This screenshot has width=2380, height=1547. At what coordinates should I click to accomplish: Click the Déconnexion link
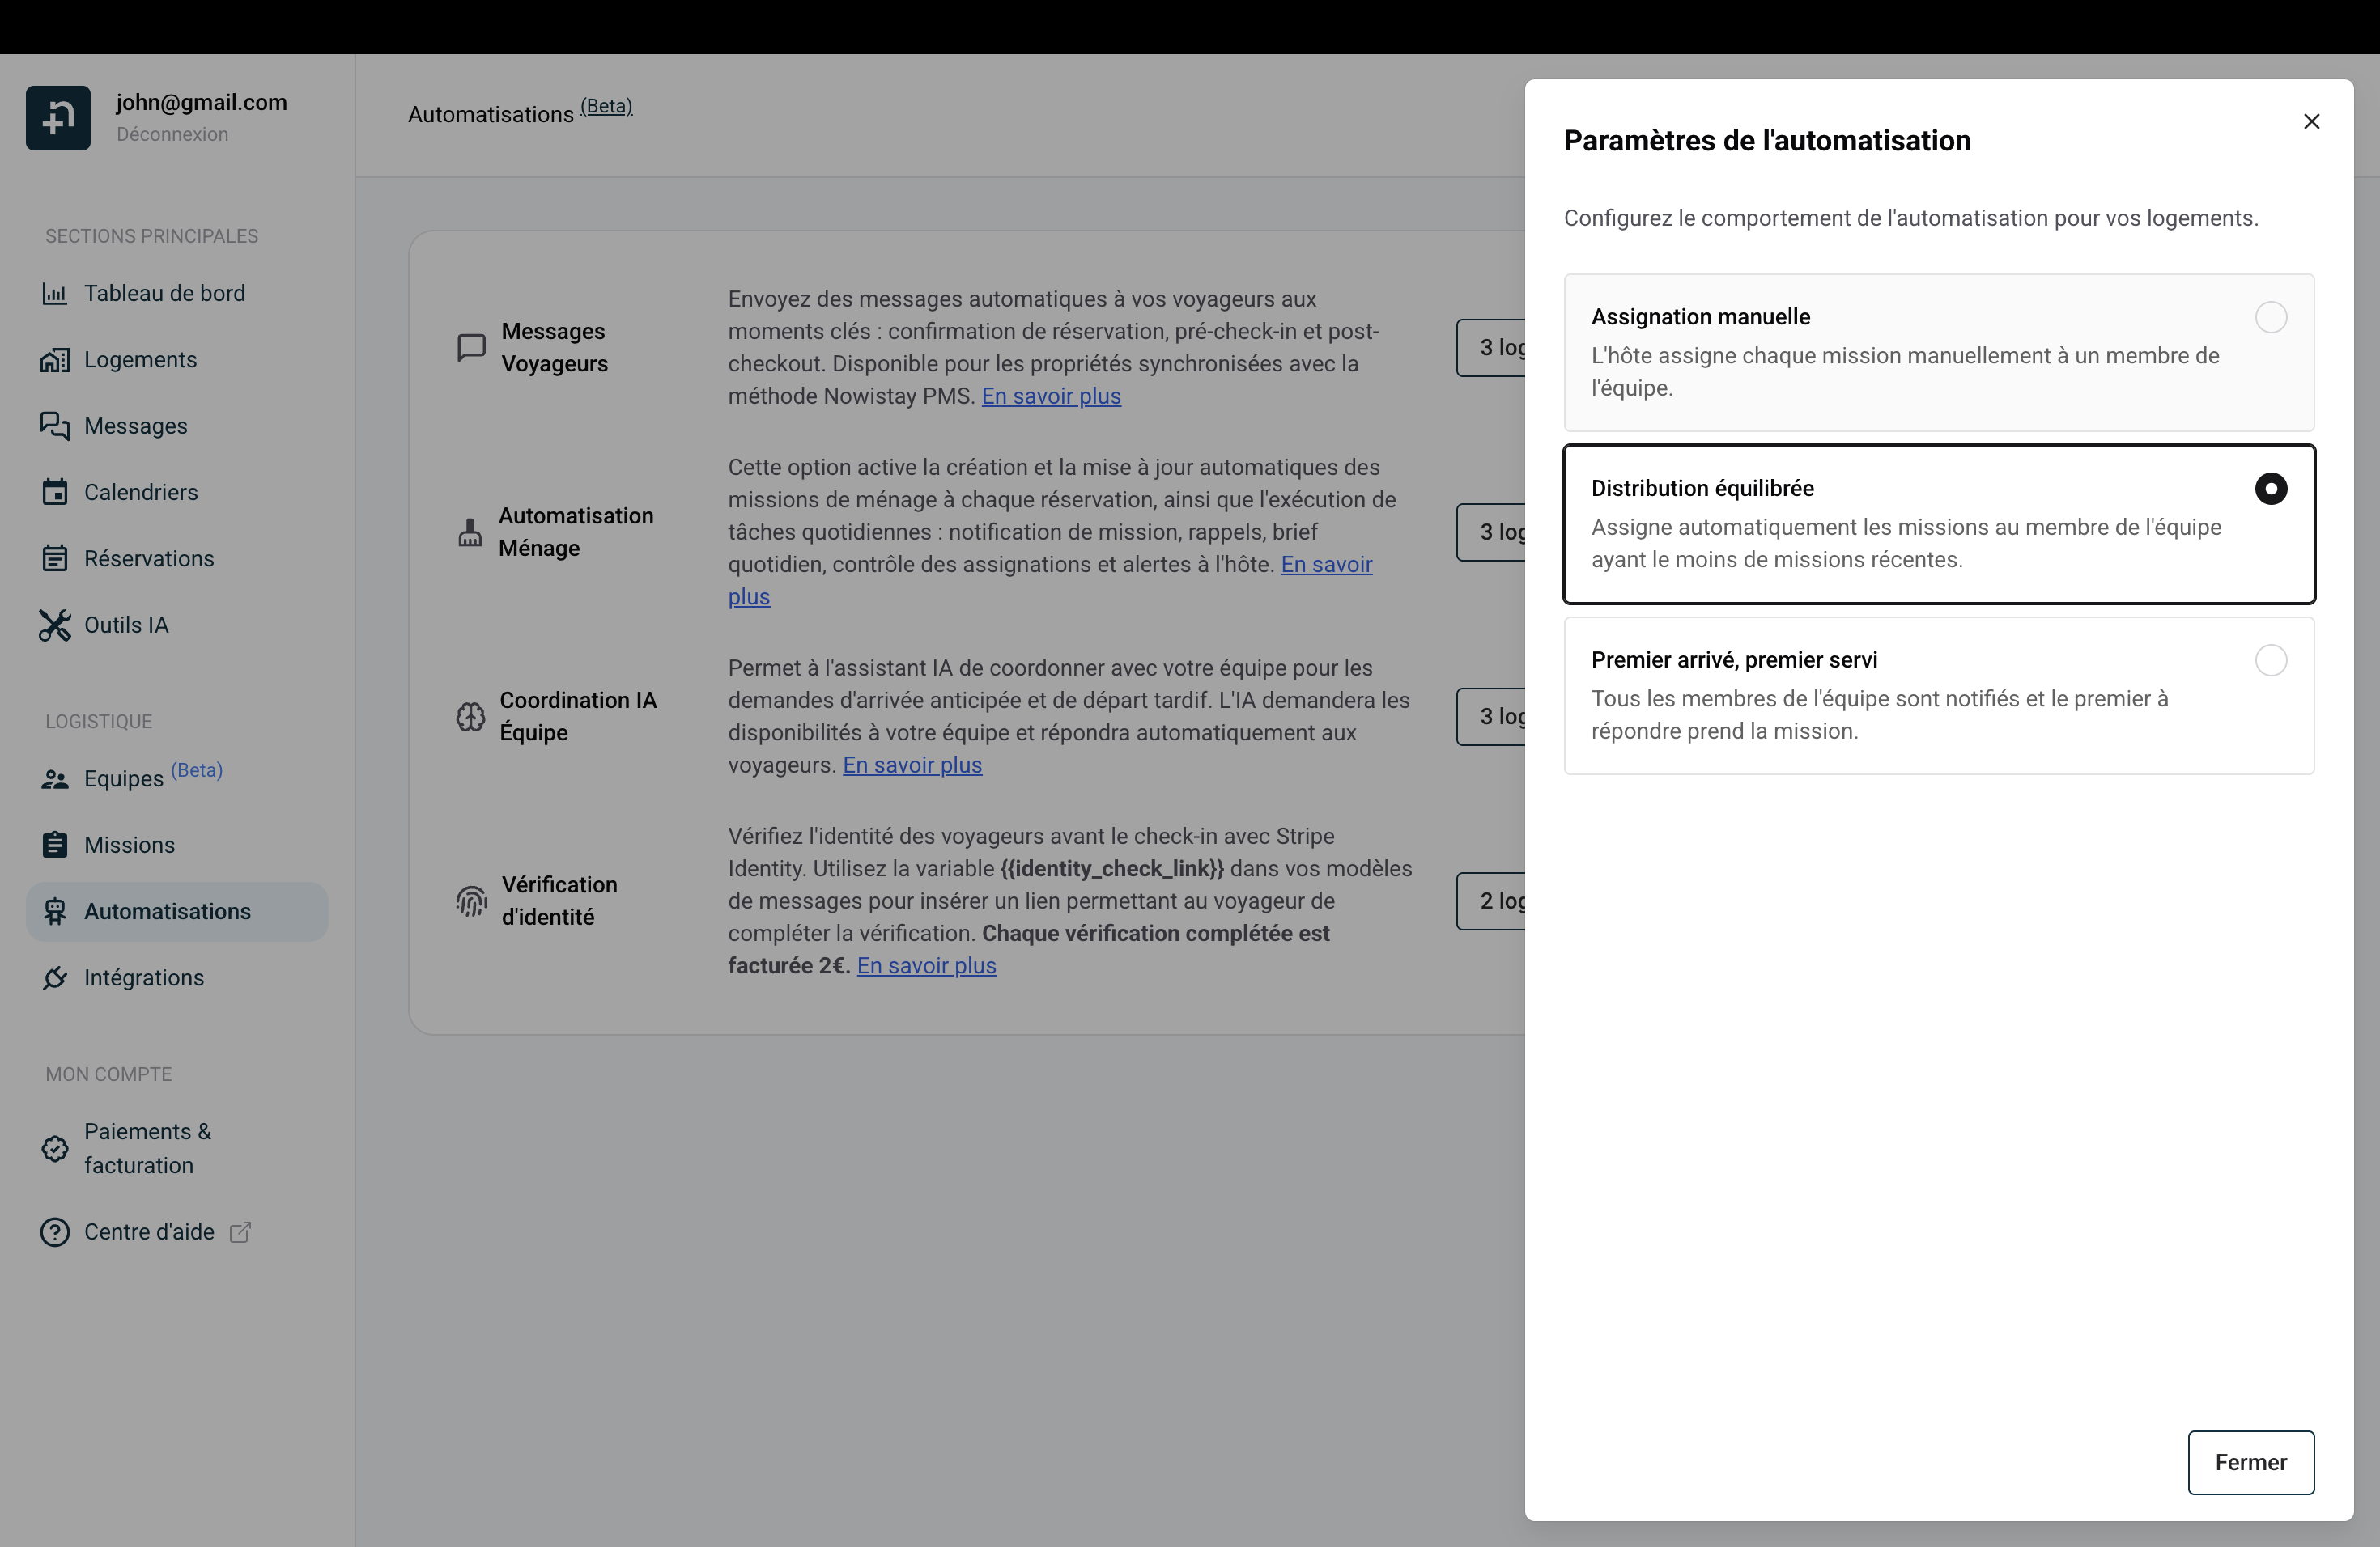(x=172, y=134)
